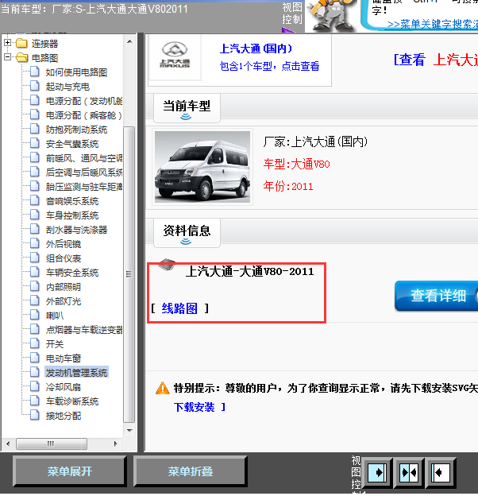
Task: Open 接地分配 entry
Action: point(64,416)
